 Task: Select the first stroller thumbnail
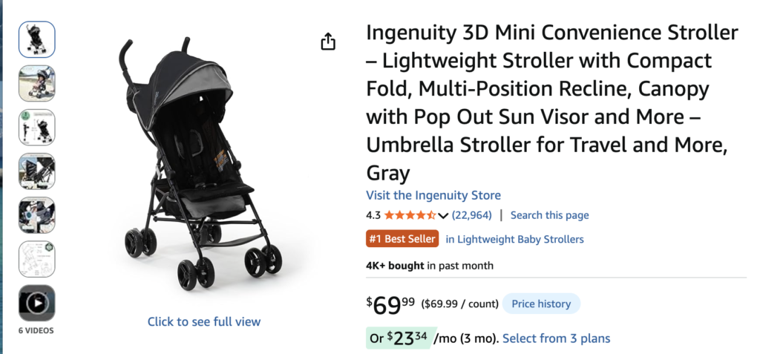coord(37,39)
